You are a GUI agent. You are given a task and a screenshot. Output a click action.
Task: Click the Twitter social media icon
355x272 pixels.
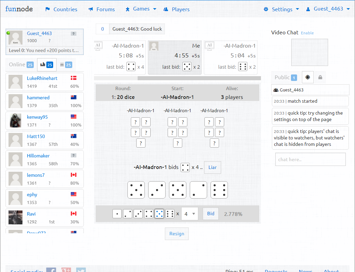click(81, 270)
